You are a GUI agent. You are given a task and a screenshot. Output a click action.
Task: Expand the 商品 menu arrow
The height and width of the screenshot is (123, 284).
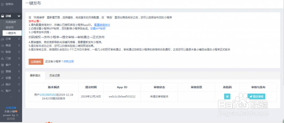pos(19,45)
